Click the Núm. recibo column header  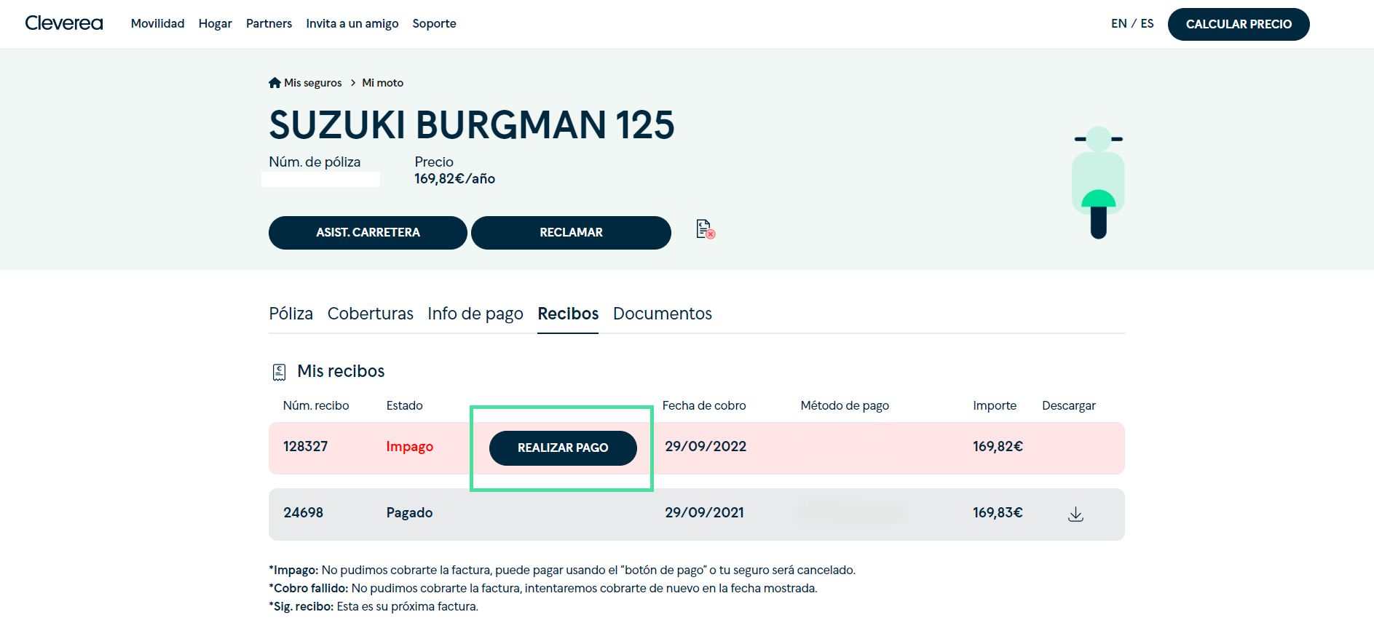click(316, 406)
